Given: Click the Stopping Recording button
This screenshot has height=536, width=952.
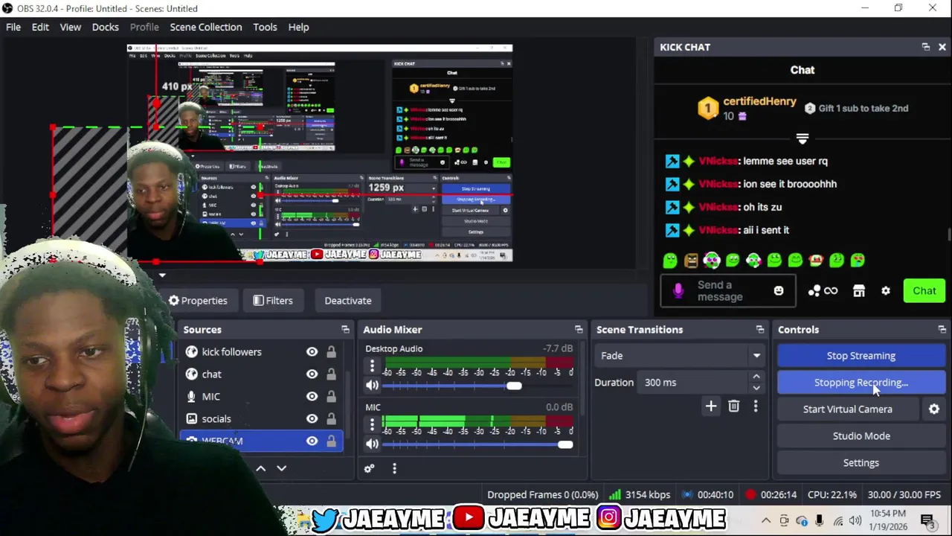Looking at the screenshot, I should 861,383.
